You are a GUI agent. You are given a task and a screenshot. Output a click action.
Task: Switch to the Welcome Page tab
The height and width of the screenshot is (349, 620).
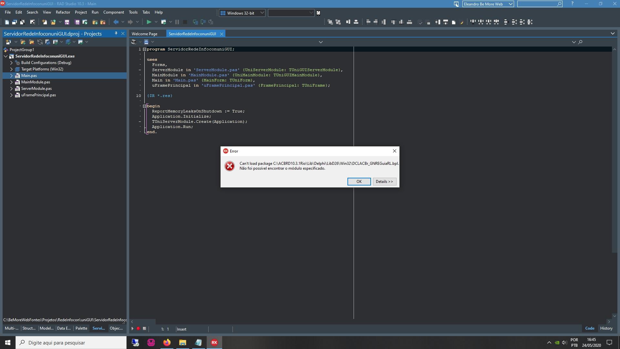[x=144, y=34]
